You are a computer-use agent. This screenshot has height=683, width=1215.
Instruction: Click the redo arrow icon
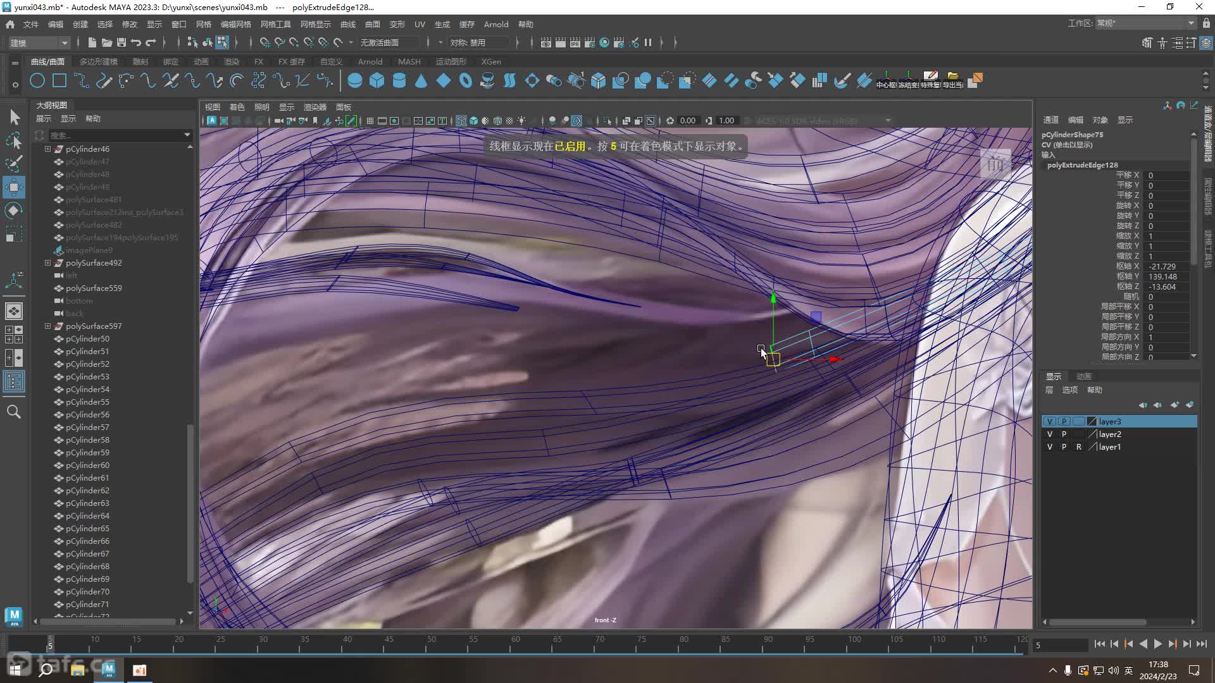pos(151,42)
